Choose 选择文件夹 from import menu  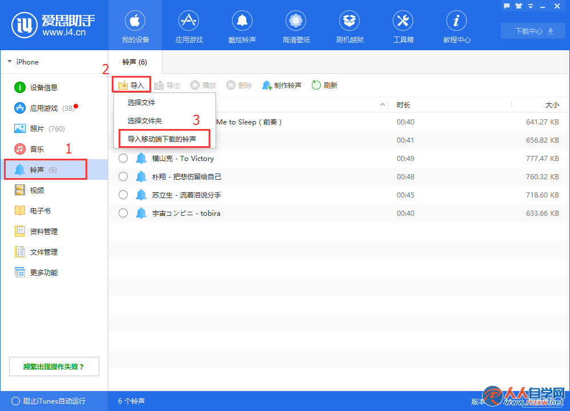165,121
